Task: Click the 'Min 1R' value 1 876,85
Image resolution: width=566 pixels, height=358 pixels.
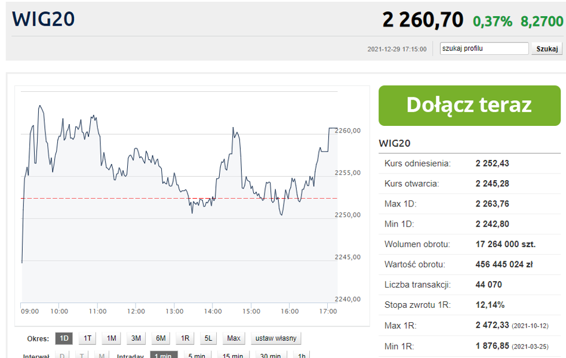Action: [492, 345]
